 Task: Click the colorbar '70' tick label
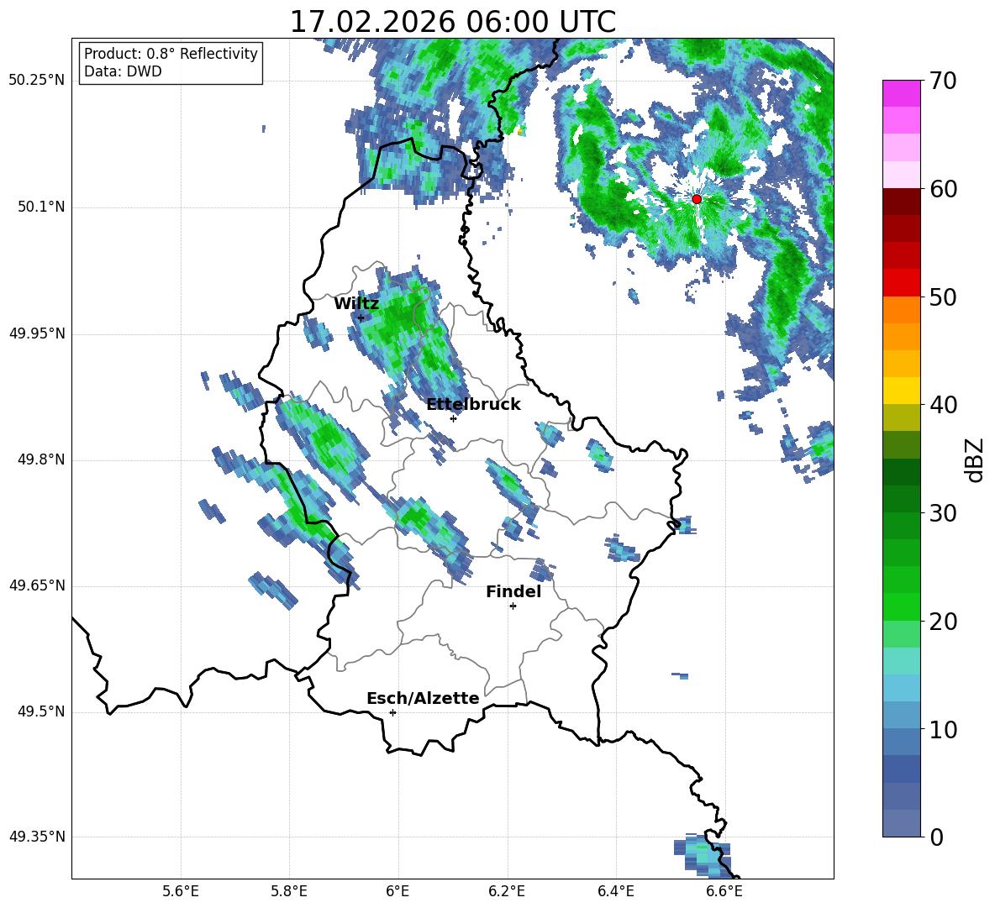pyautogui.click(x=943, y=81)
